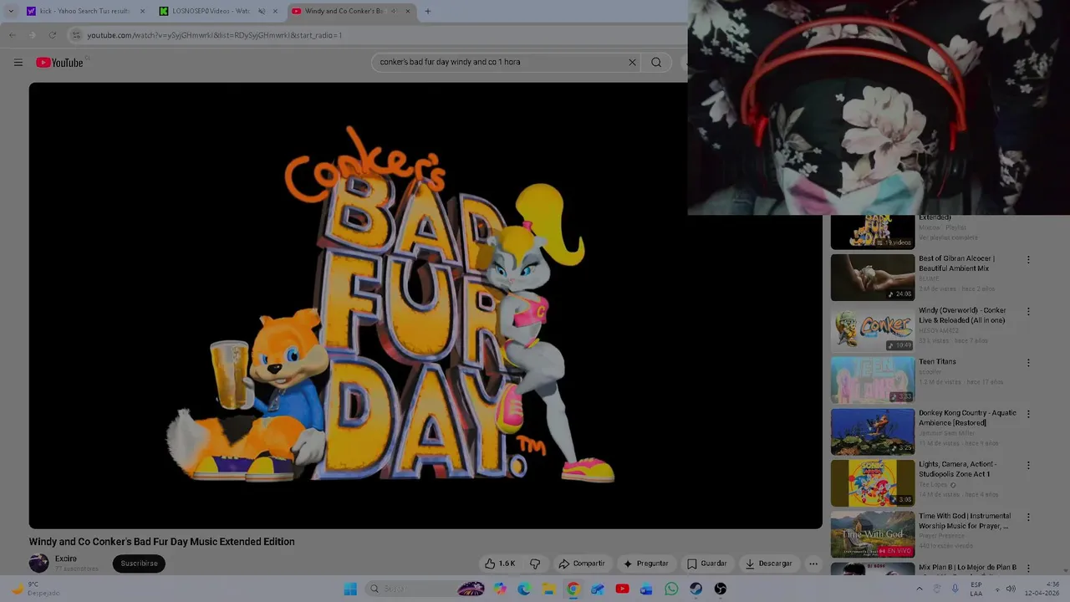Open the weather widget showing 9°C
Image resolution: width=1070 pixels, height=602 pixels.
(x=35, y=589)
